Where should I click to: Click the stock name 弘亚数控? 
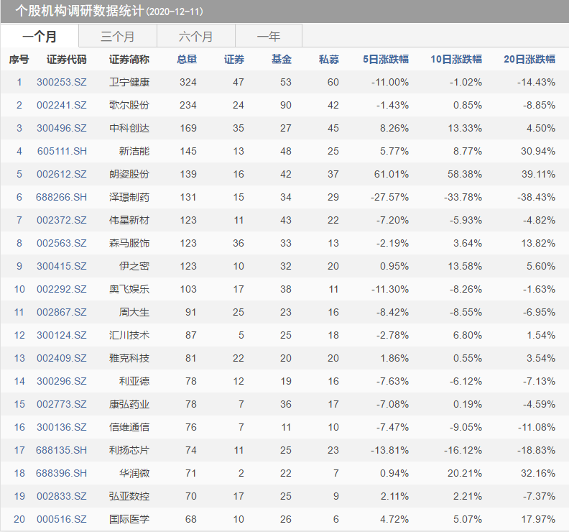(129, 496)
